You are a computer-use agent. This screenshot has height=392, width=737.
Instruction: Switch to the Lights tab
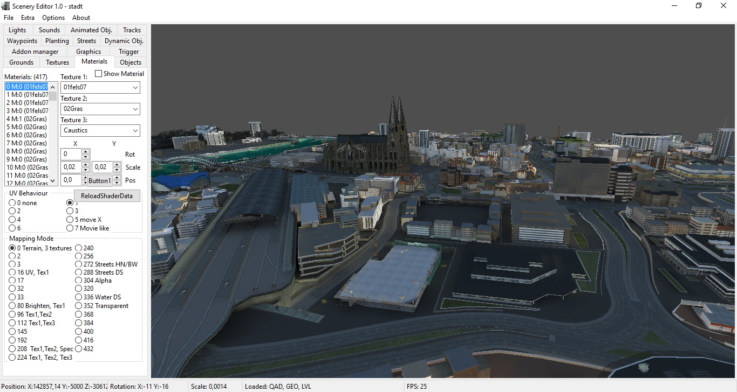tap(17, 30)
